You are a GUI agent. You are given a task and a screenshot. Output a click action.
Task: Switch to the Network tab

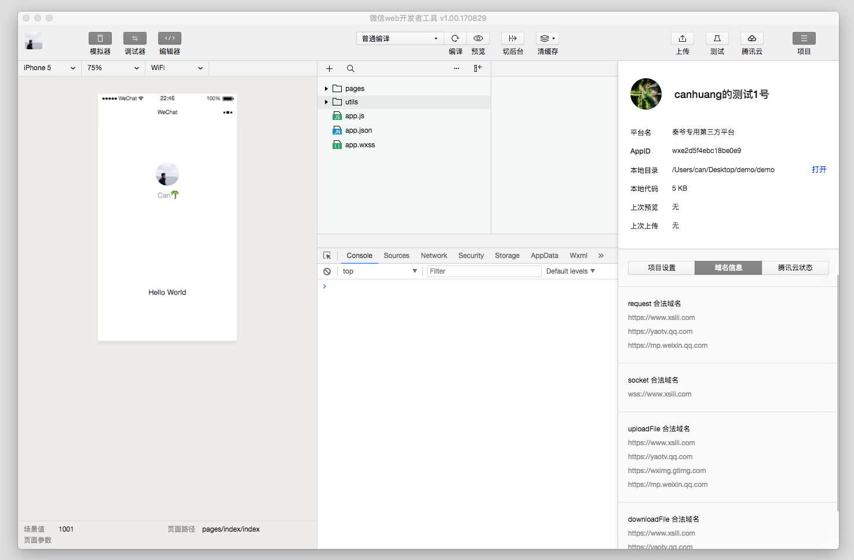[433, 256]
